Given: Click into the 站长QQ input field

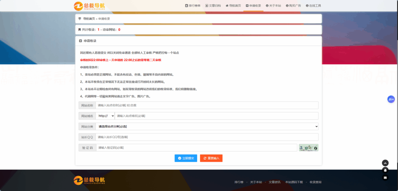Looking at the screenshot, I should pos(207,137).
